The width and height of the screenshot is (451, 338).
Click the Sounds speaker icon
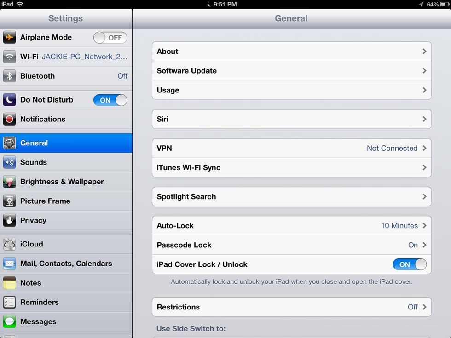(10, 162)
